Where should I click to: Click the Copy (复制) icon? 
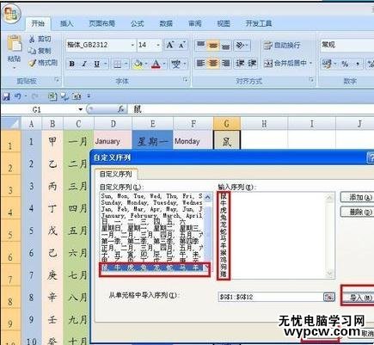[32, 51]
